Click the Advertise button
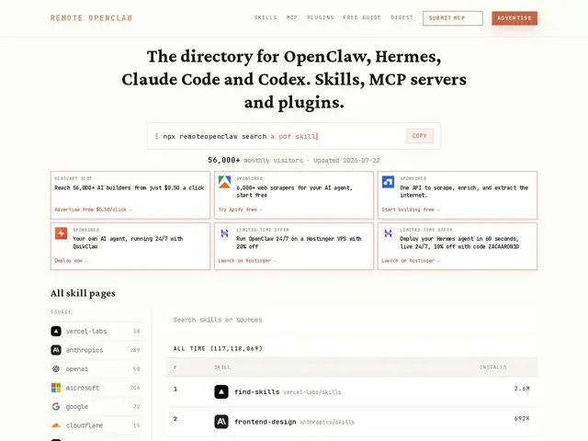Viewport: 588px width, 441px height. tap(514, 18)
